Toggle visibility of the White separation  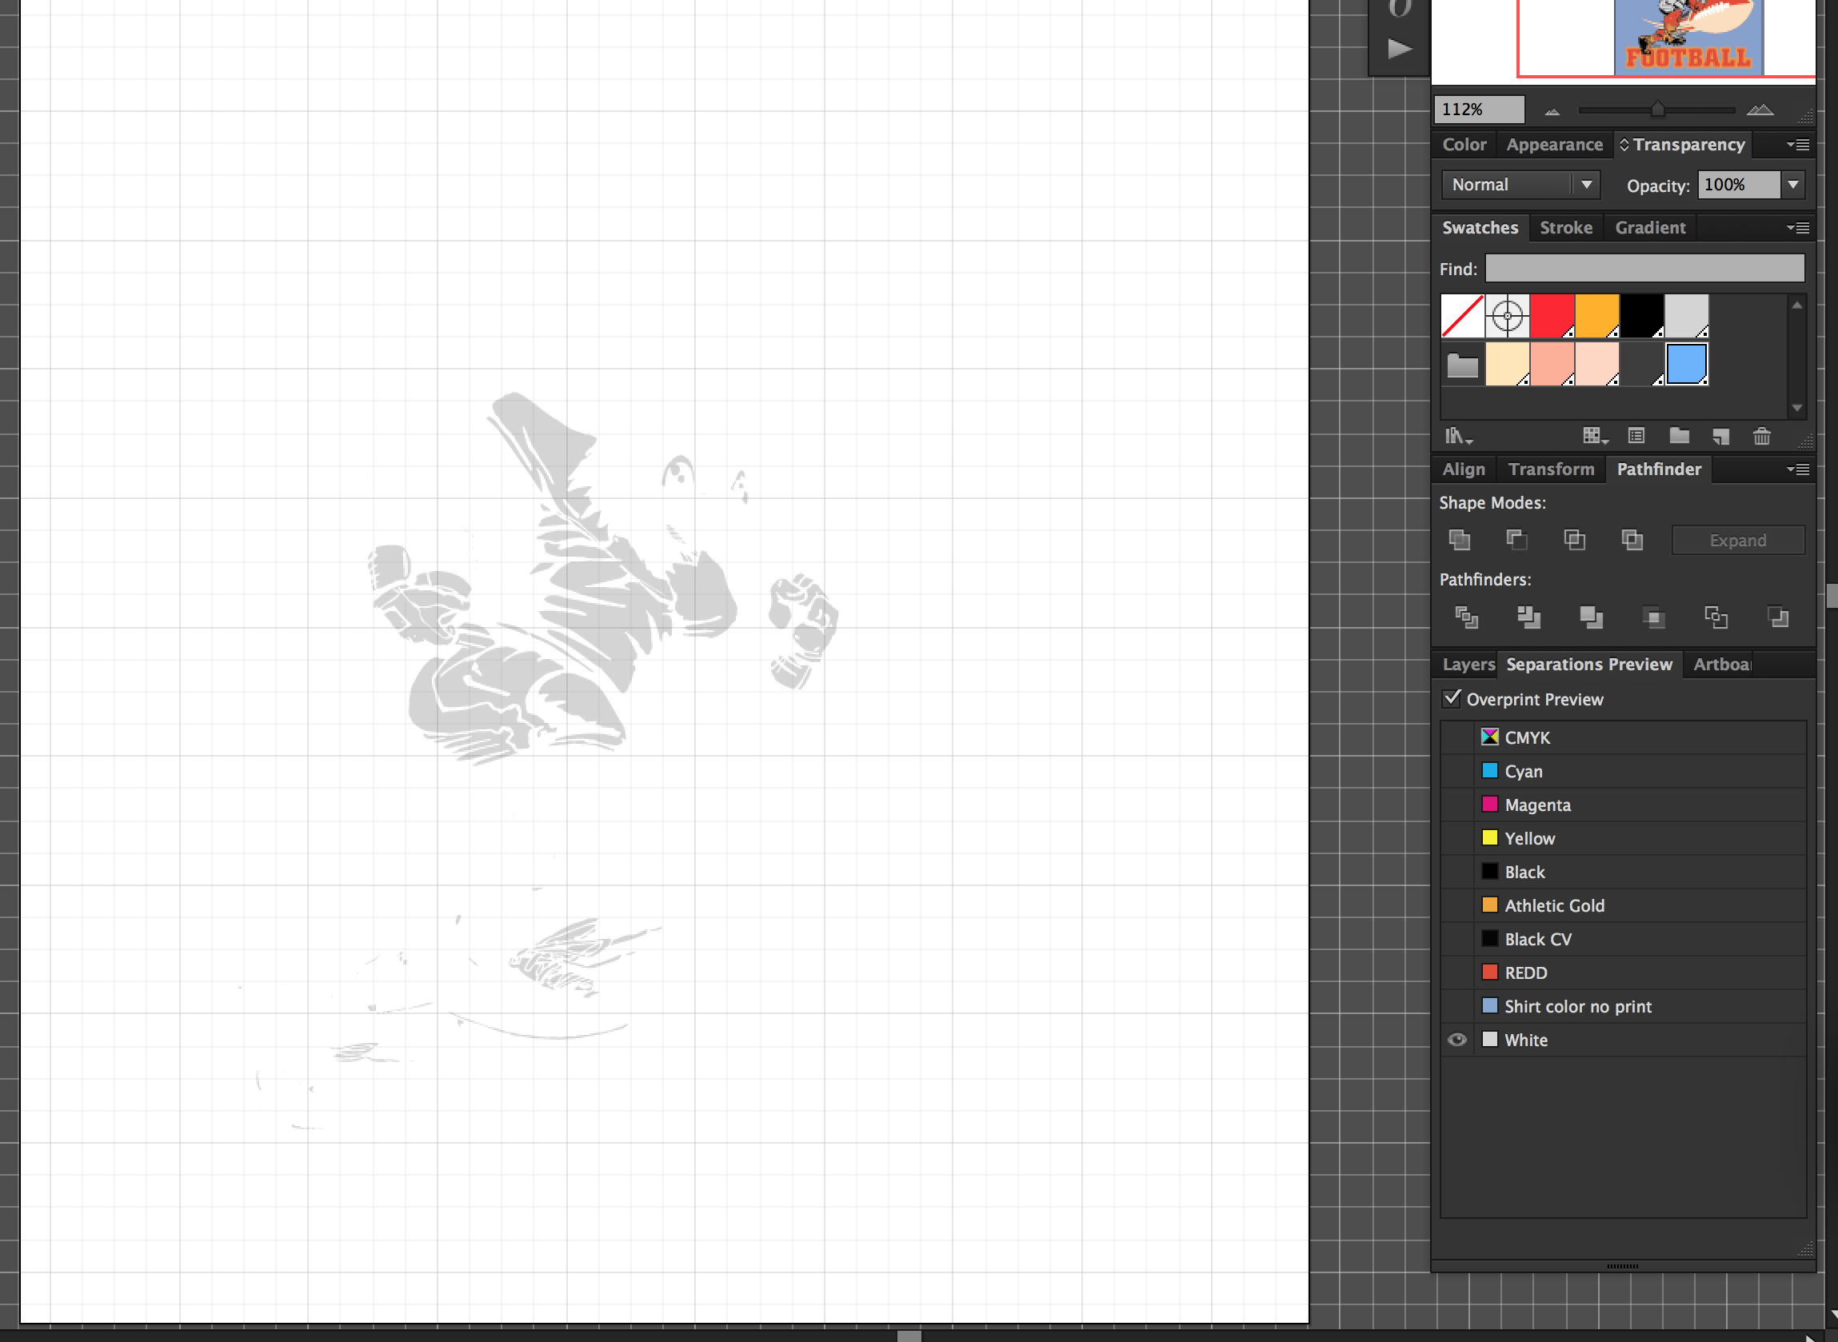tap(1457, 1040)
